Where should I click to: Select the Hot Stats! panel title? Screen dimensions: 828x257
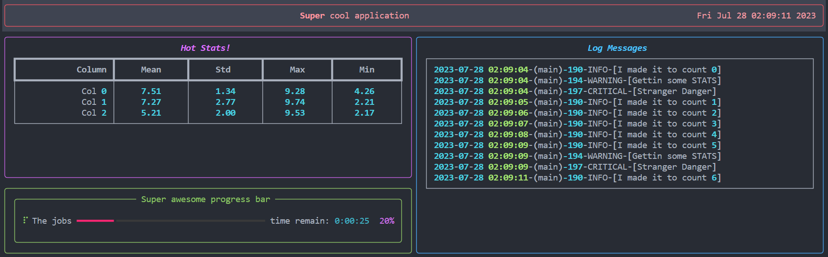205,48
